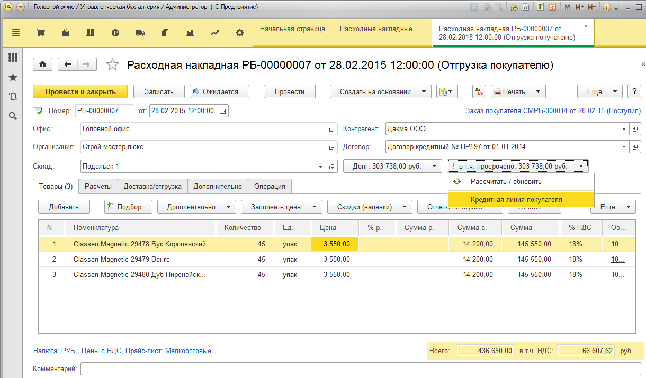Click the Номер field РБ-00000007
Viewport: 646px width, 378px height.
click(x=104, y=111)
